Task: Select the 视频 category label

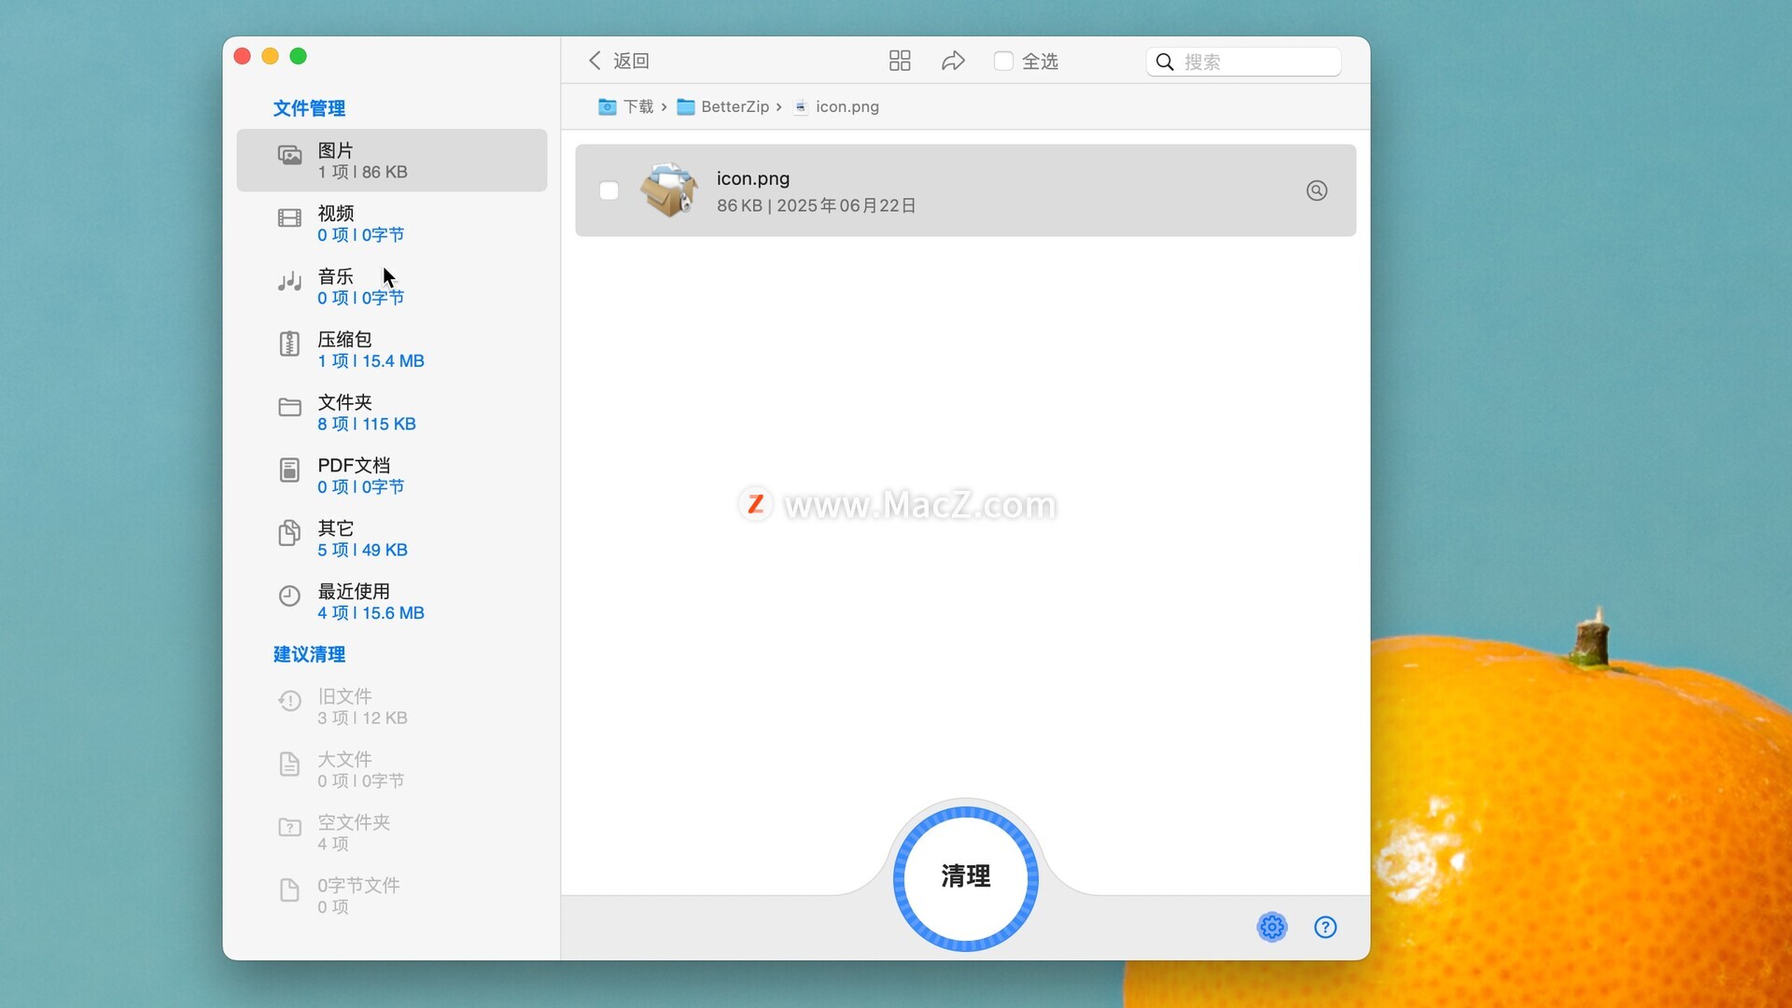Action: [335, 213]
